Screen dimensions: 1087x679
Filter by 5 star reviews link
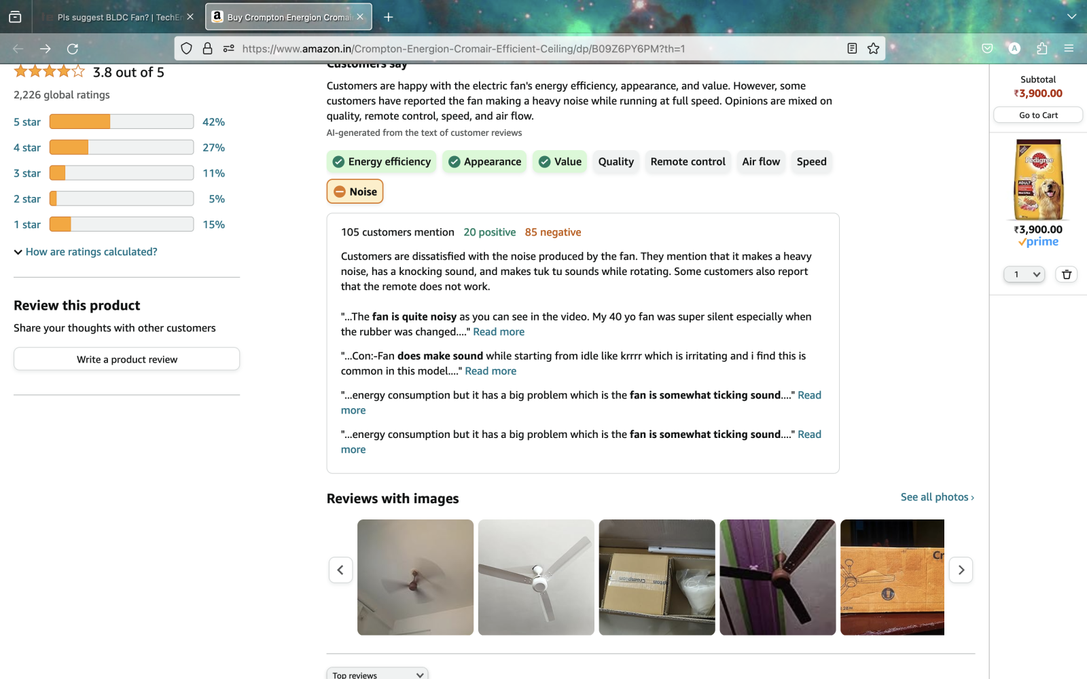pos(27,122)
